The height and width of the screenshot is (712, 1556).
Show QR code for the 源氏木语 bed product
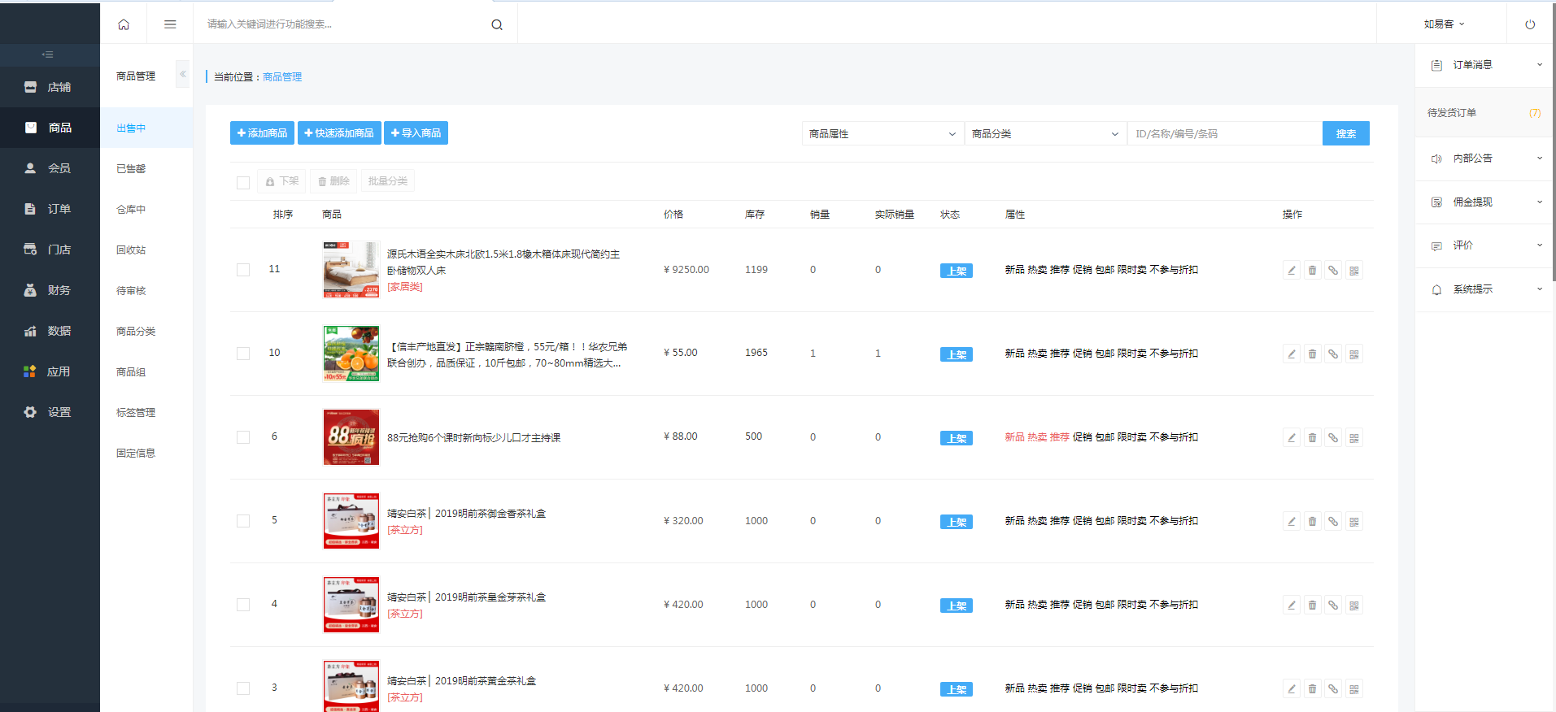coord(1354,271)
